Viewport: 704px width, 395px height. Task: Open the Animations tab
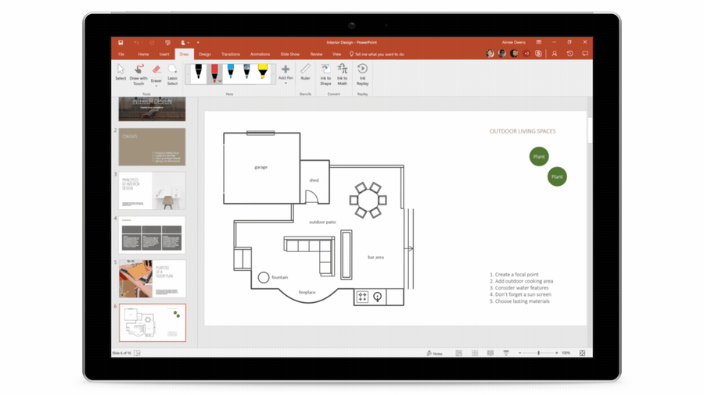(260, 54)
